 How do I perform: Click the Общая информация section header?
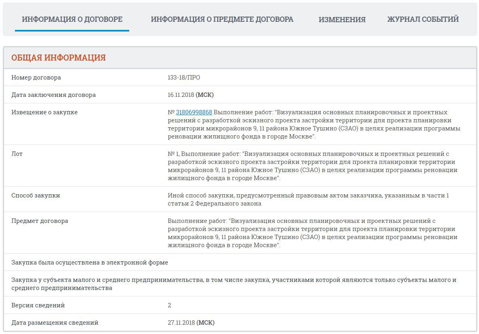click(59, 58)
